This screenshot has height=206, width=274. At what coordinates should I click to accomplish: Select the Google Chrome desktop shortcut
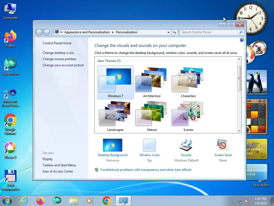(10, 124)
